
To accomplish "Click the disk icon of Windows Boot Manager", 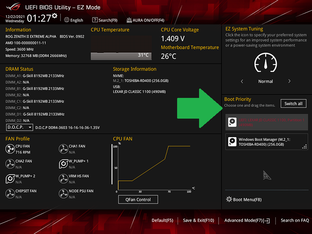I will (232, 142).
